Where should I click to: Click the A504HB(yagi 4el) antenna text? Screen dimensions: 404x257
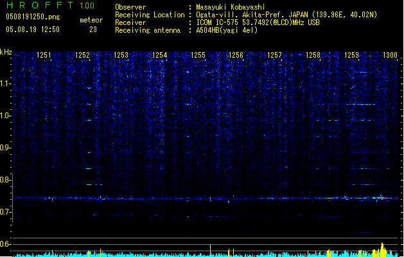tap(227, 30)
